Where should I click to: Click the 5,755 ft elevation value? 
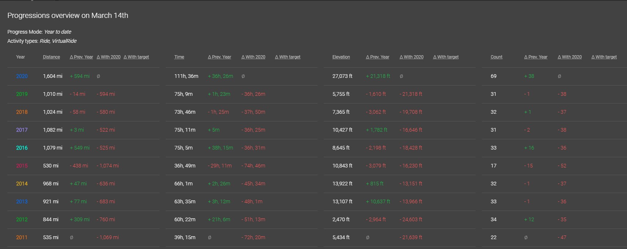[341, 94]
